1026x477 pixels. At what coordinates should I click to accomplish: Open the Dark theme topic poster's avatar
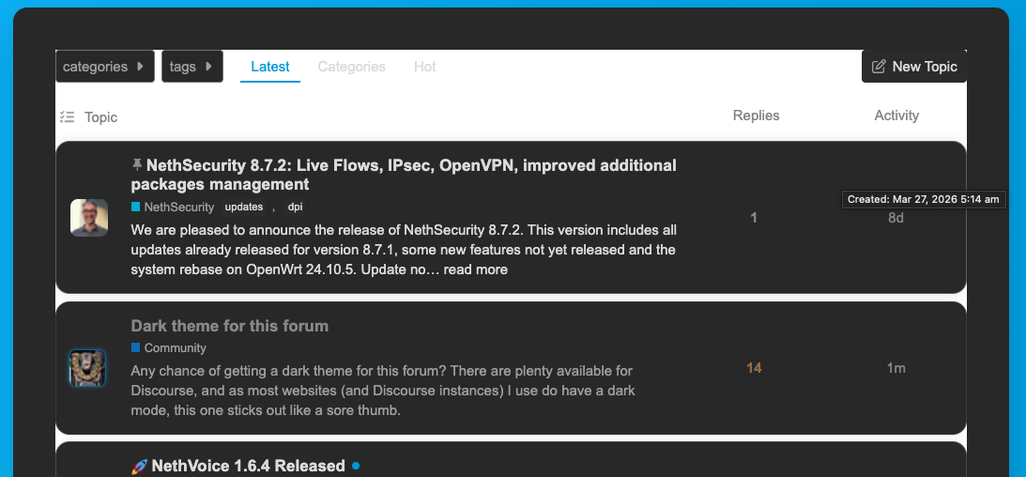(x=87, y=368)
